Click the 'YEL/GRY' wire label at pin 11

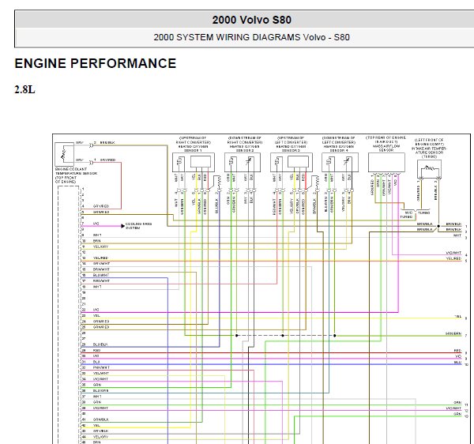[100, 246]
